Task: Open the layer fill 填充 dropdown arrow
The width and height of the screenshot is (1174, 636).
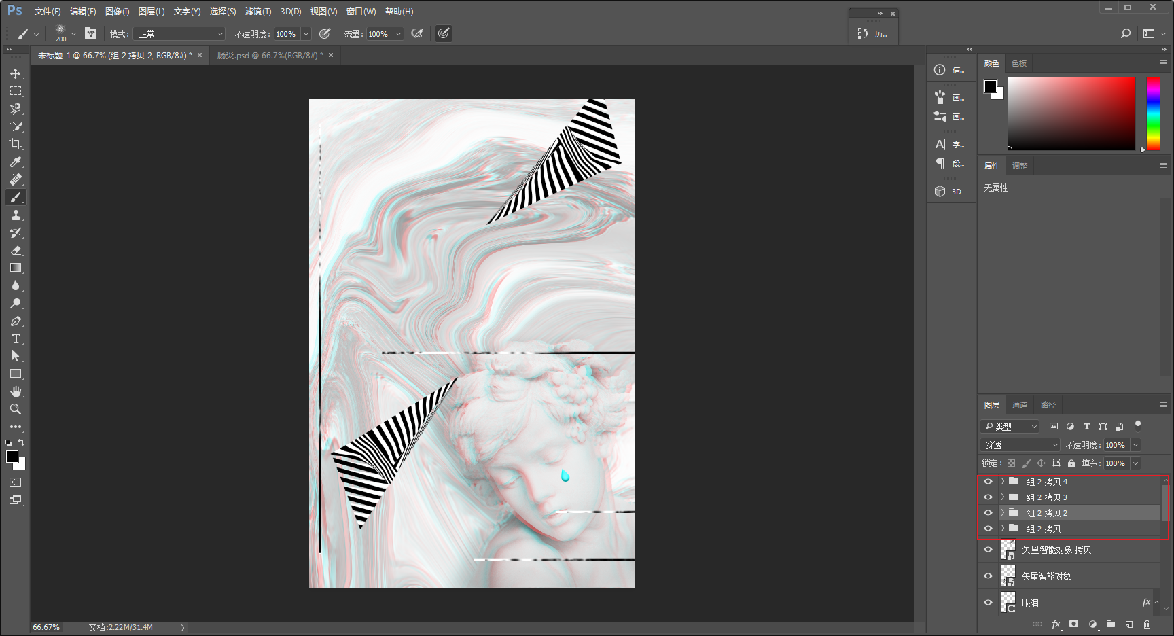Action: click(x=1135, y=463)
